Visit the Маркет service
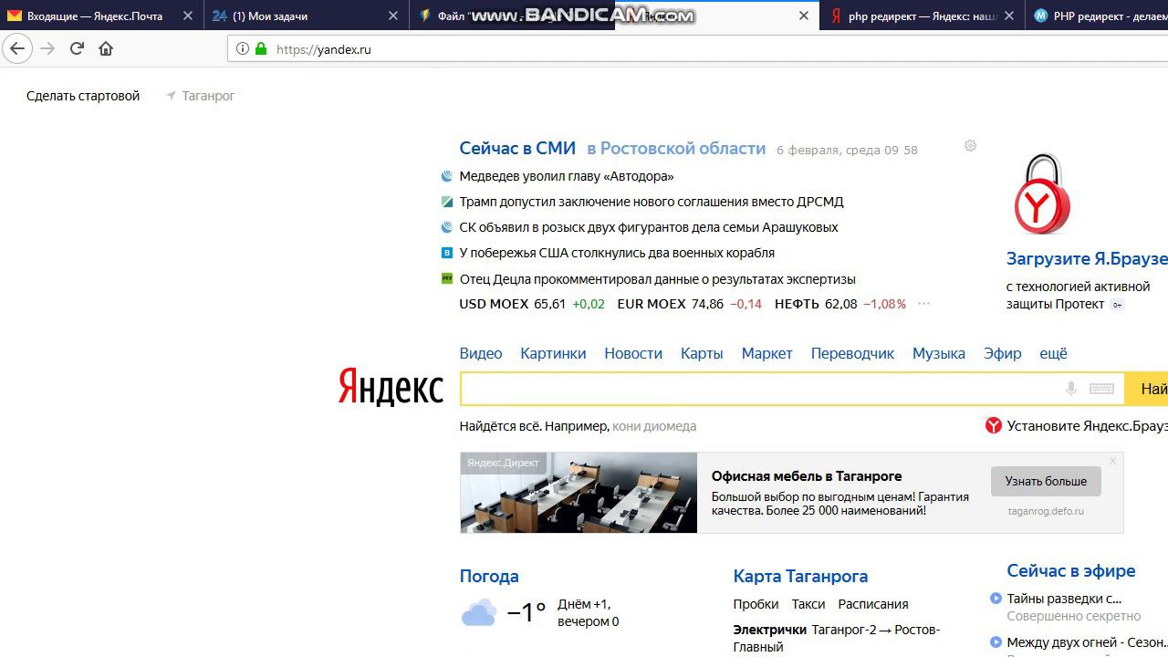Screen dimensions: 1168x657 tap(766, 353)
